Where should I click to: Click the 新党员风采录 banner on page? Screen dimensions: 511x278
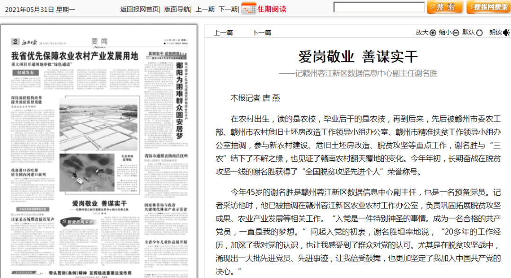(x=79, y=222)
